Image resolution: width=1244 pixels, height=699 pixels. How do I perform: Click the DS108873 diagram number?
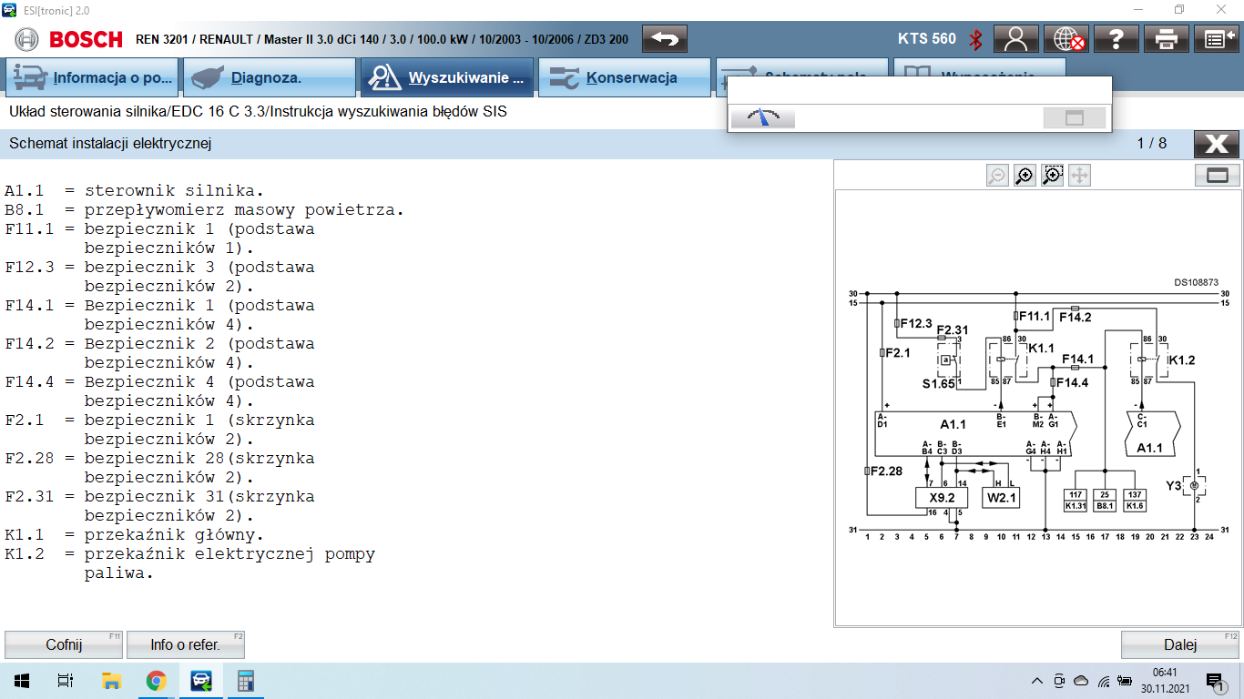(x=1196, y=282)
